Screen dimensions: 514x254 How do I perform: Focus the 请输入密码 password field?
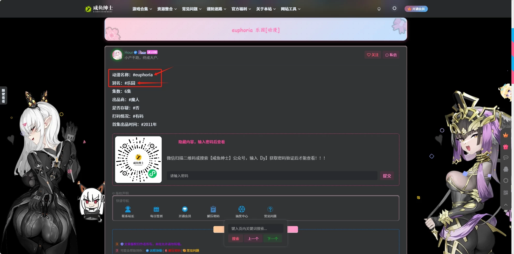click(x=272, y=176)
